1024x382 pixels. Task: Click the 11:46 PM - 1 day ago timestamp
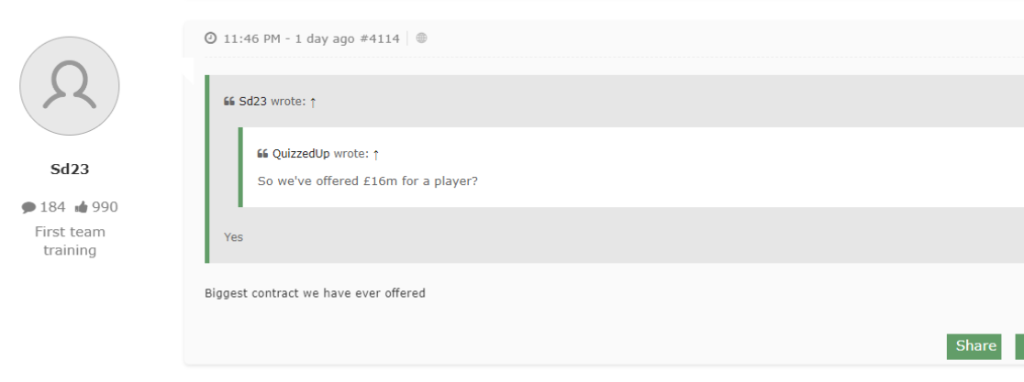(289, 38)
